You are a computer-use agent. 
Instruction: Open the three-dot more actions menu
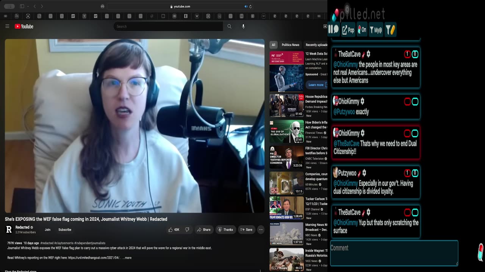point(261,230)
